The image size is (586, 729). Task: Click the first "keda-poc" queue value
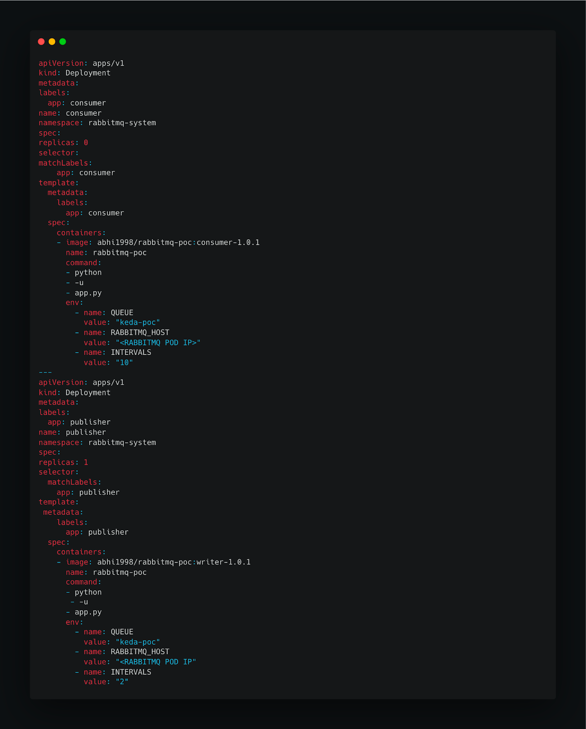click(x=138, y=323)
